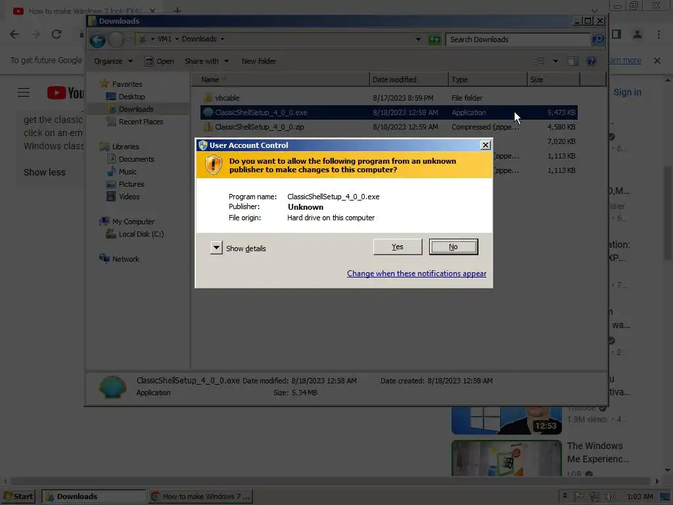Click the Chrome back arrow
This screenshot has height=505, width=673.
point(14,34)
